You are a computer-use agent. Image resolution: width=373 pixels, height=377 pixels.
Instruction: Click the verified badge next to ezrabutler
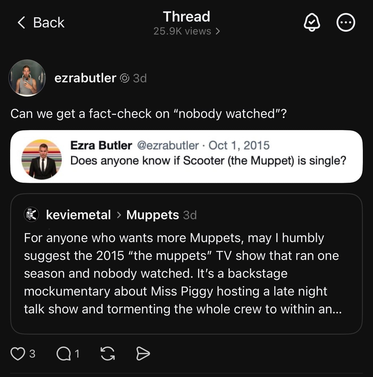(x=125, y=78)
